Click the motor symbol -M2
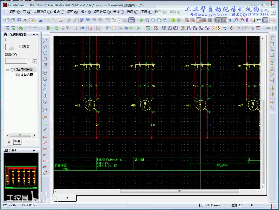 coord(90,105)
